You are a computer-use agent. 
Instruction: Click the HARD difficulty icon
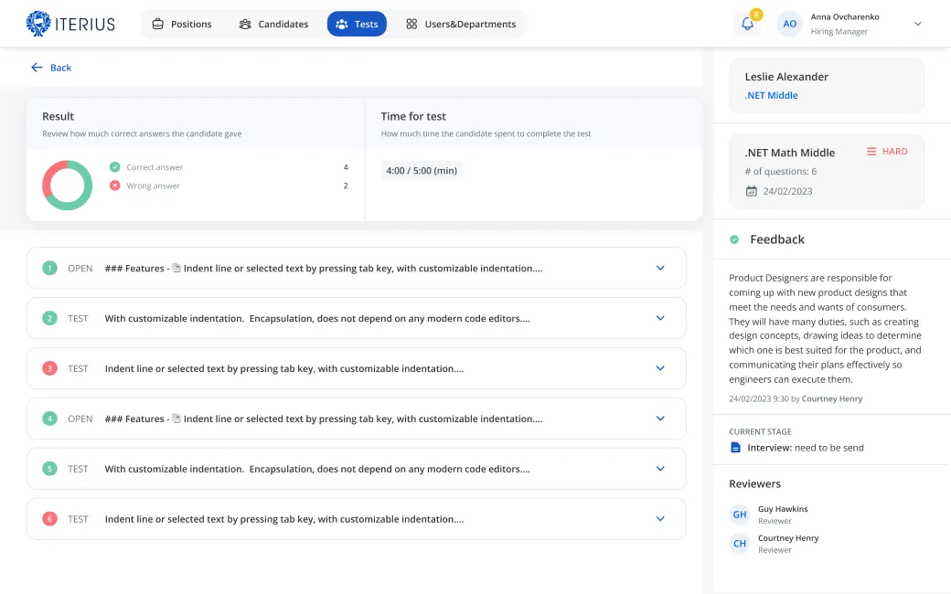tap(871, 152)
